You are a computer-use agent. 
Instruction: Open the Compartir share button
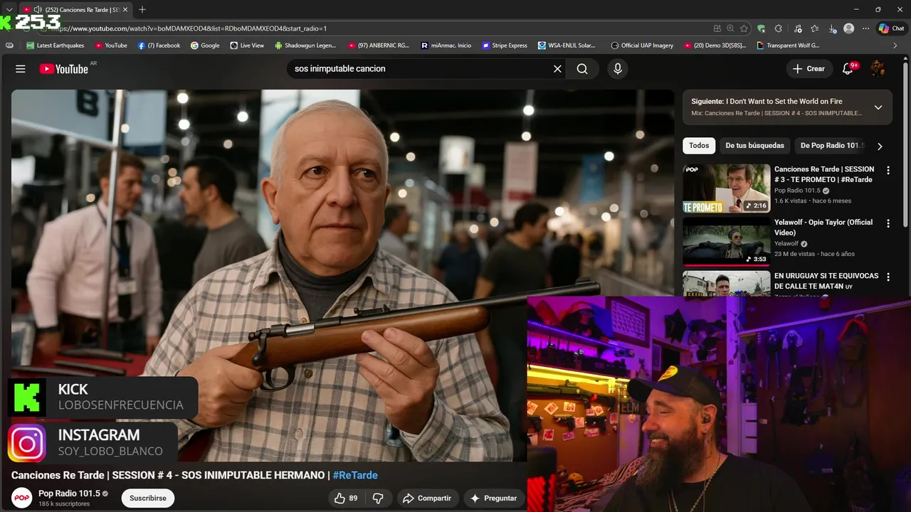427,498
